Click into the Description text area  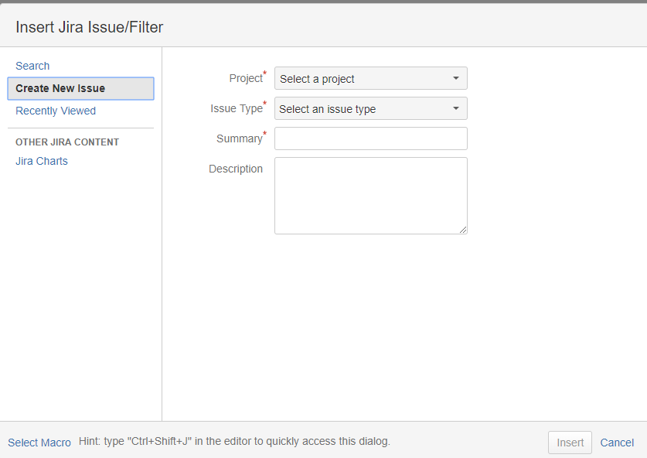(x=371, y=196)
